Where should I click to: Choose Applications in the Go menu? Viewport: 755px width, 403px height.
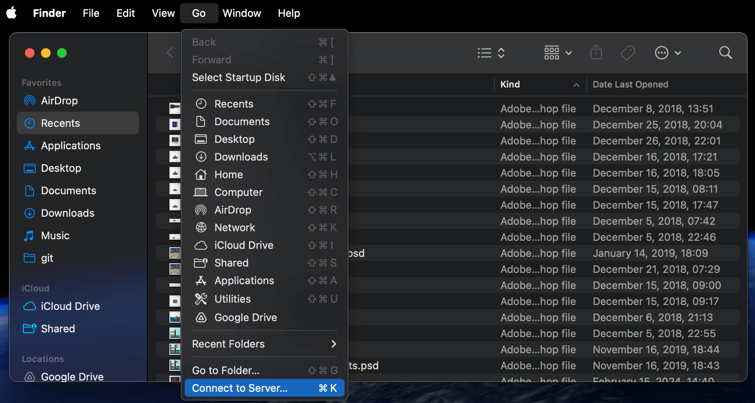click(x=265, y=280)
